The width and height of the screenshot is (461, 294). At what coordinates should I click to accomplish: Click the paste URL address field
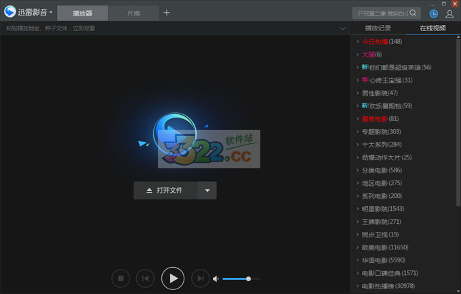point(171,28)
